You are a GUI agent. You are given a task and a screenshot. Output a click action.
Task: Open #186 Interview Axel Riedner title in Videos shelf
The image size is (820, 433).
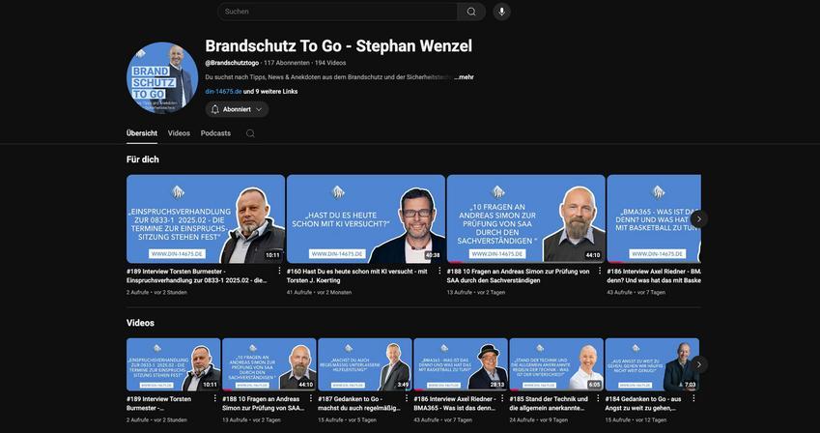pos(455,403)
